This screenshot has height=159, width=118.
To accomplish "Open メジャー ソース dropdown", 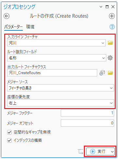I will (x=60, y=88).
